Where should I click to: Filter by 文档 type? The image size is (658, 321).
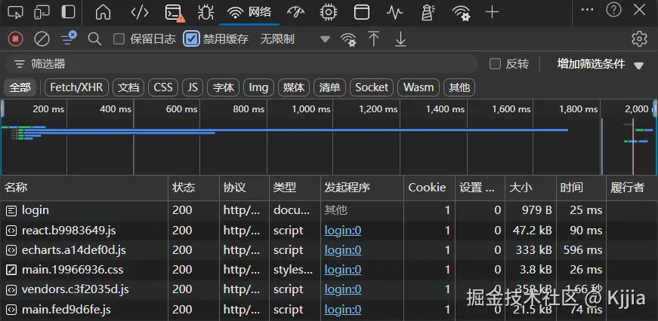tap(128, 87)
